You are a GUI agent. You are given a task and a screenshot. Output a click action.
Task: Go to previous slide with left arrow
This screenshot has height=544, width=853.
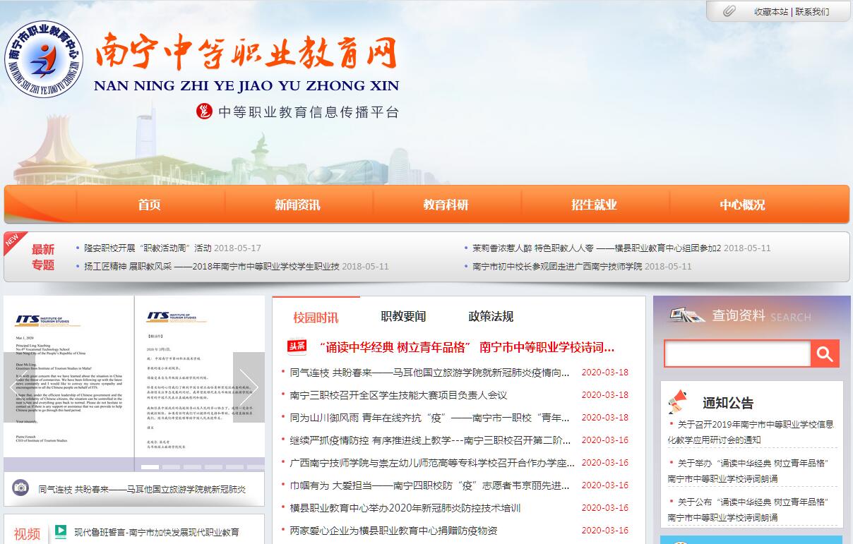point(19,387)
